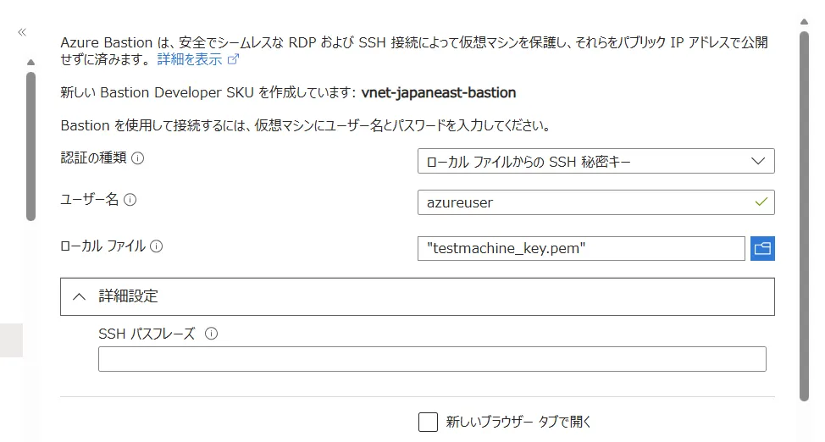
Task: Collapse the side panel with double-chevron icon
Action: coord(22,32)
